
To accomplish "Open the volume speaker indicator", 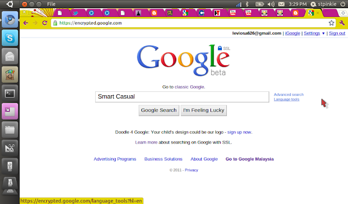I will click(271, 4).
